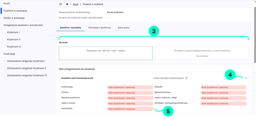Open Kryterium III sidebar item
256x119 pixels.
[x=14, y=47]
